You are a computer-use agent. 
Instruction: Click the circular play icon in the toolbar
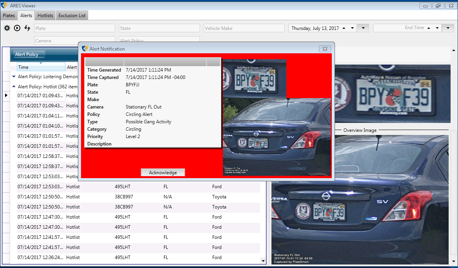click(17, 28)
